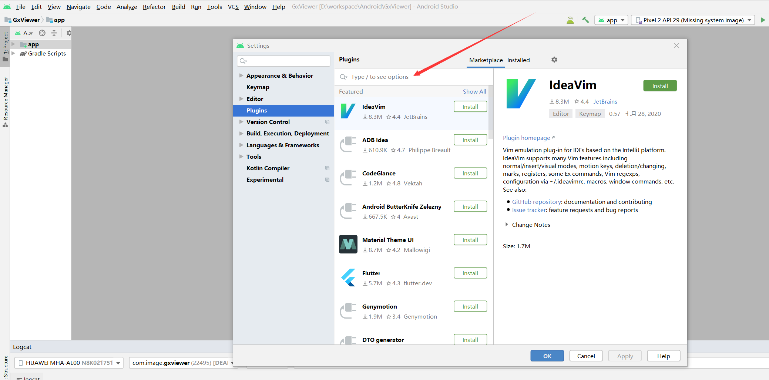The image size is (769, 380).
Task: Click OK in the Settings dialog
Action: click(x=547, y=356)
